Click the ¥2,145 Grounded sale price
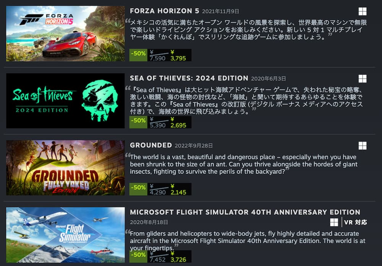This screenshot has width=382, height=266. click(178, 190)
